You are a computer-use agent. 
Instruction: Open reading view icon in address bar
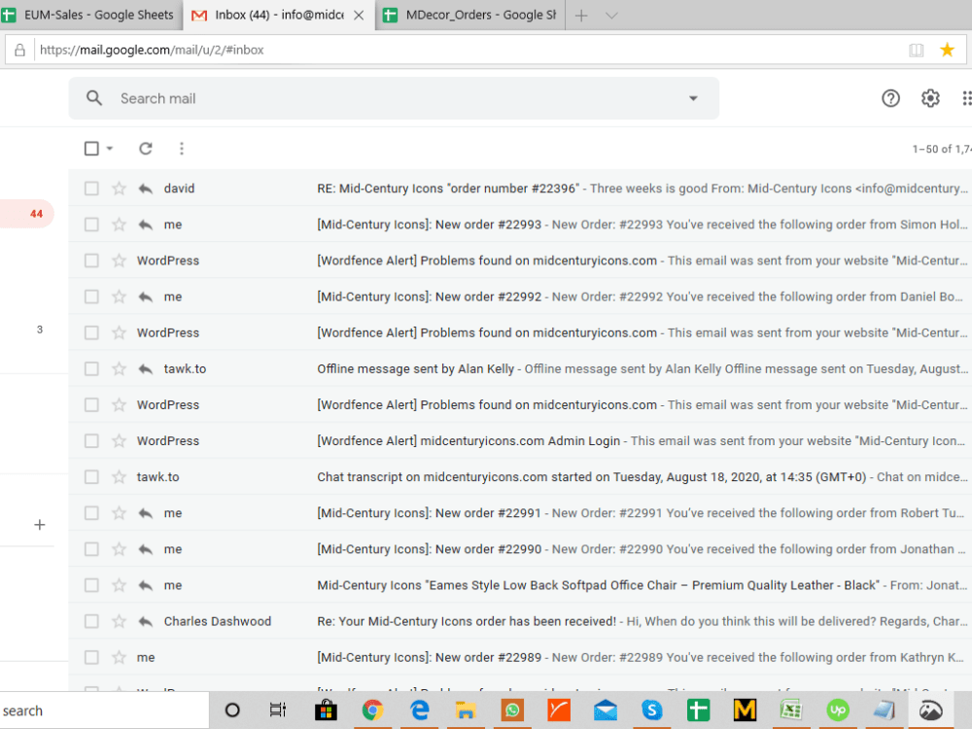click(x=916, y=51)
